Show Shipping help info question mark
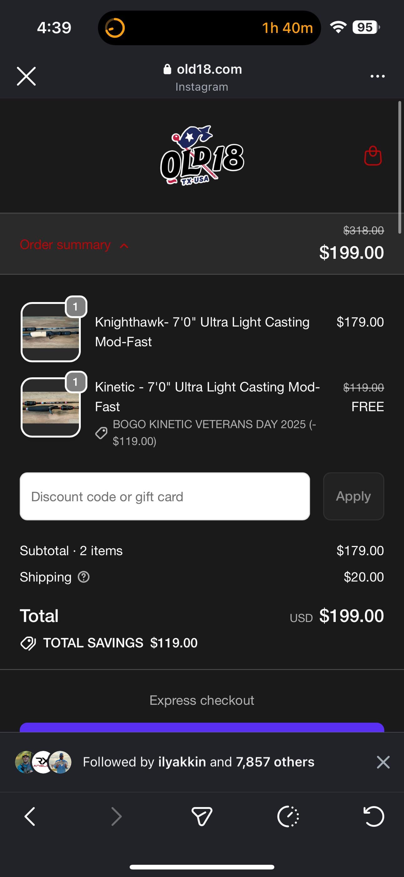404x877 pixels. 84,577
